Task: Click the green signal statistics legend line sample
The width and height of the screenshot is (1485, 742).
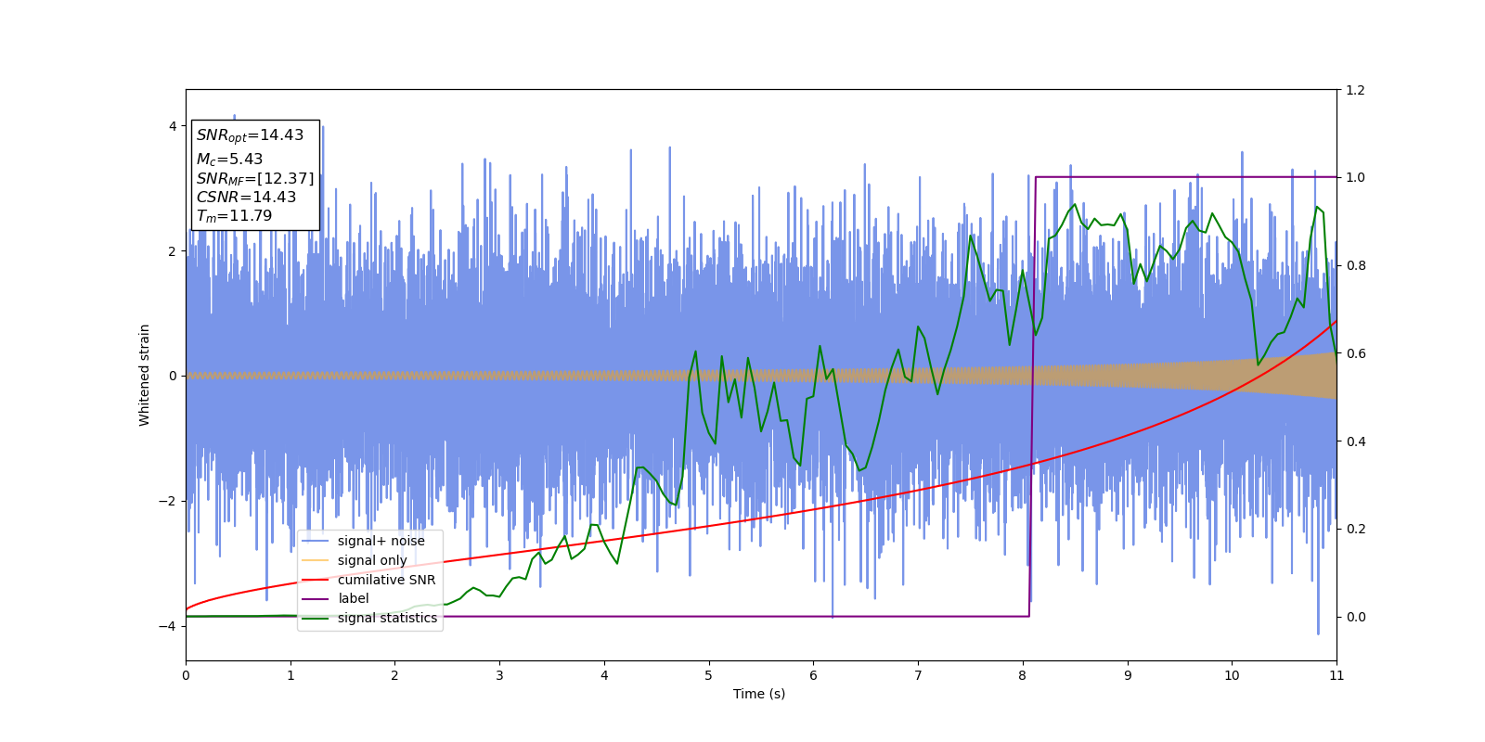Action: (316, 618)
